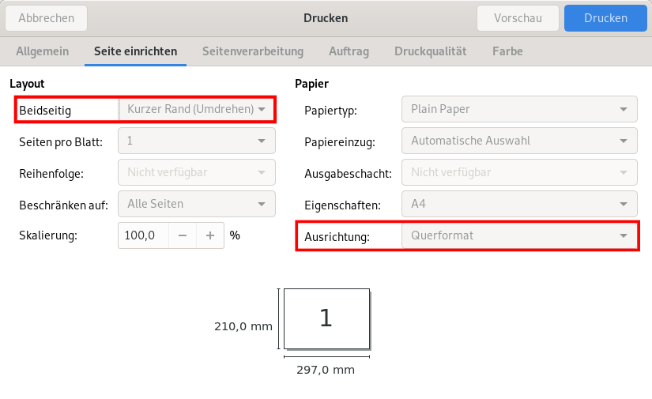The width and height of the screenshot is (652, 399).
Task: Expand the Papiereinzug dropdown
Action: [x=518, y=141]
